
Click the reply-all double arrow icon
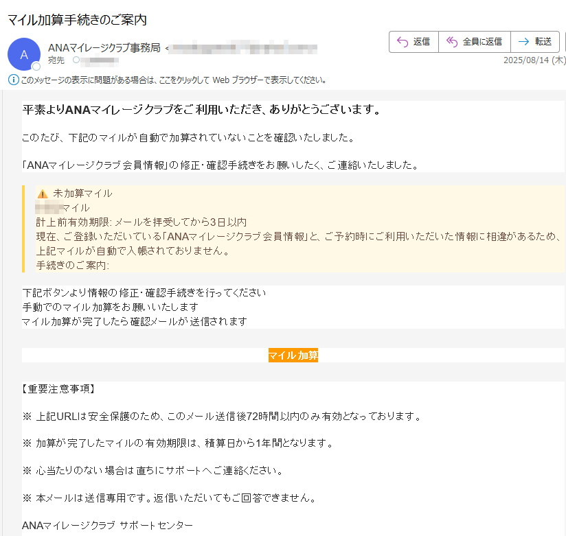point(452,42)
